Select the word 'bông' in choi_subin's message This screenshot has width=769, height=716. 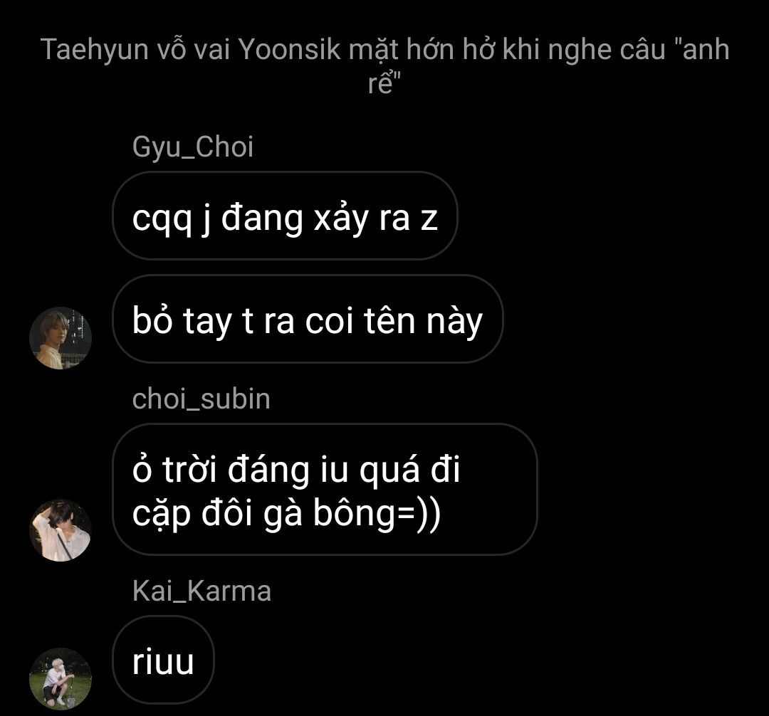[x=354, y=514]
